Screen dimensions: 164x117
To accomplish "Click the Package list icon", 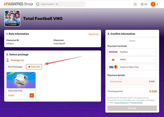I will (x=8, y=60).
